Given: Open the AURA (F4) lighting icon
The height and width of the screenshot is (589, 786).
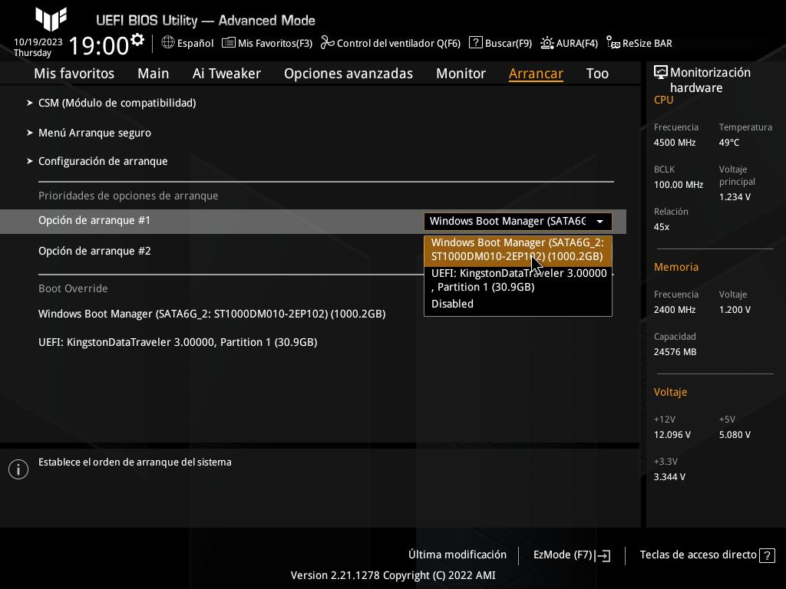Looking at the screenshot, I should 547,43.
